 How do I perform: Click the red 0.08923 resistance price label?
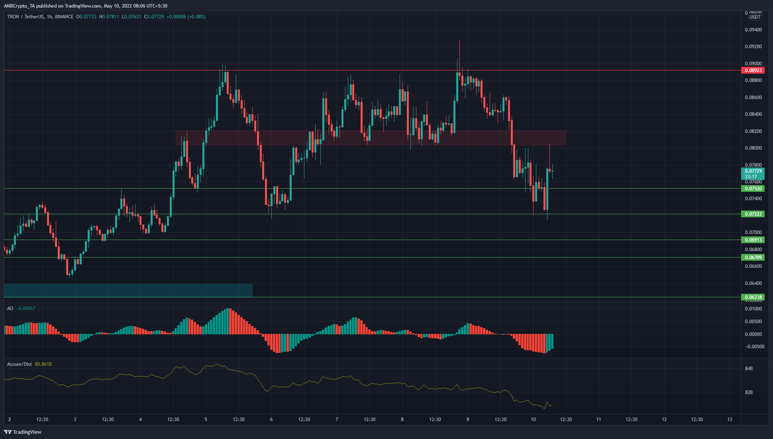(x=753, y=70)
